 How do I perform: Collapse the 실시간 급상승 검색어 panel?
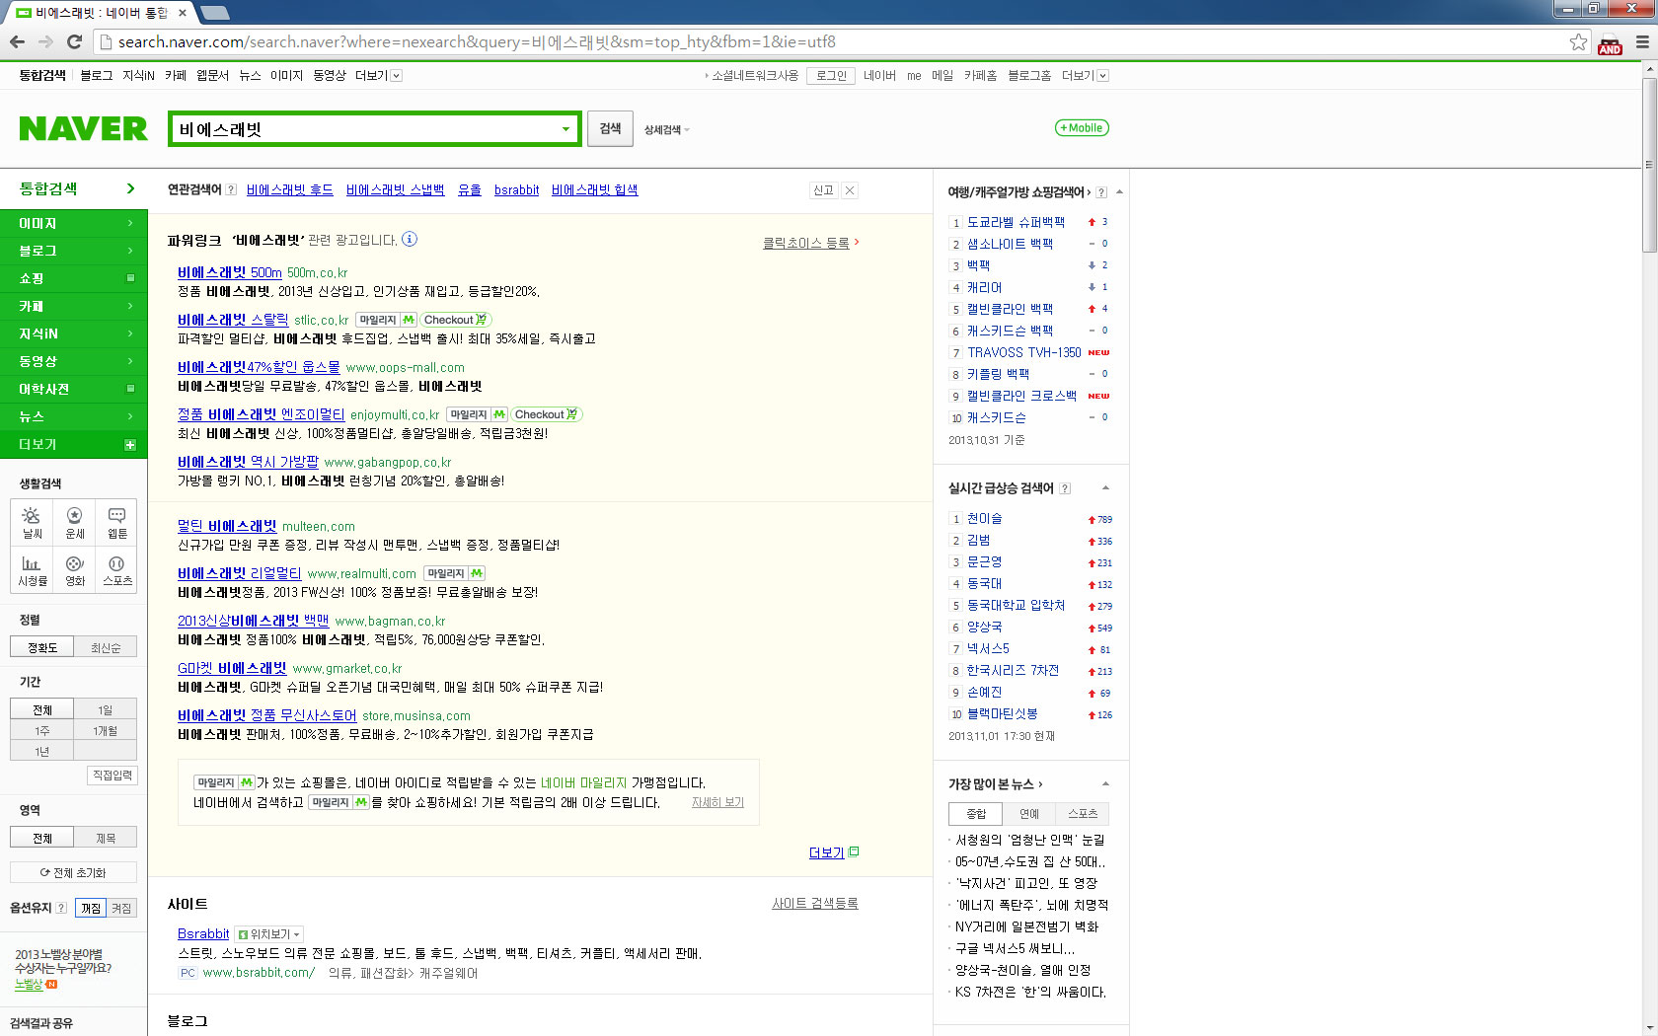tap(1105, 488)
